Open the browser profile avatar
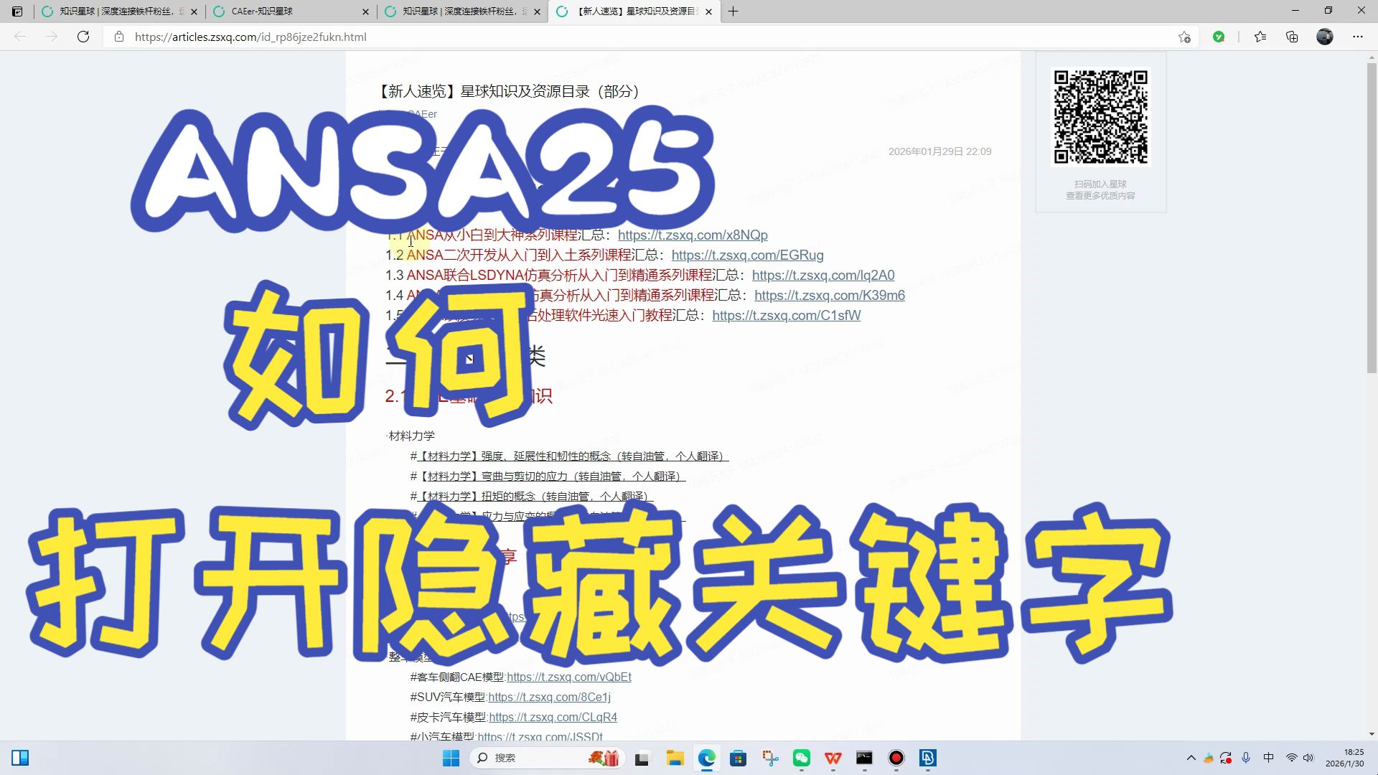1378x775 pixels. pos(1324,37)
